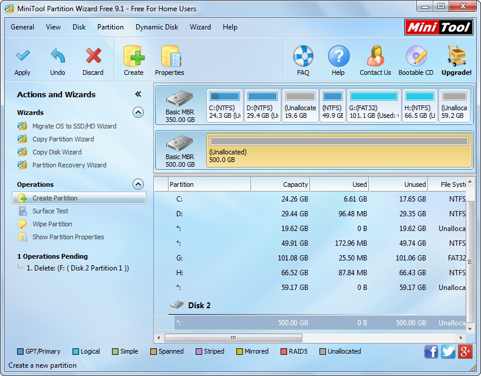This screenshot has width=481, height=376.
Task: Click the Create partition toolbar icon
Action: coord(134,56)
